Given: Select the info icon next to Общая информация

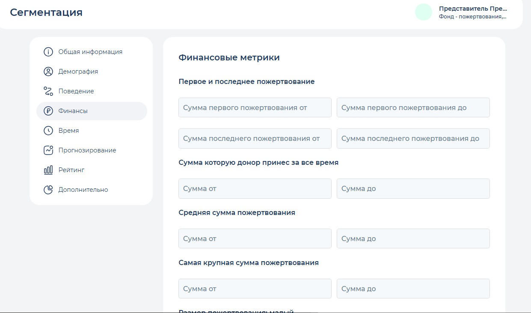Looking at the screenshot, I should click(x=48, y=51).
